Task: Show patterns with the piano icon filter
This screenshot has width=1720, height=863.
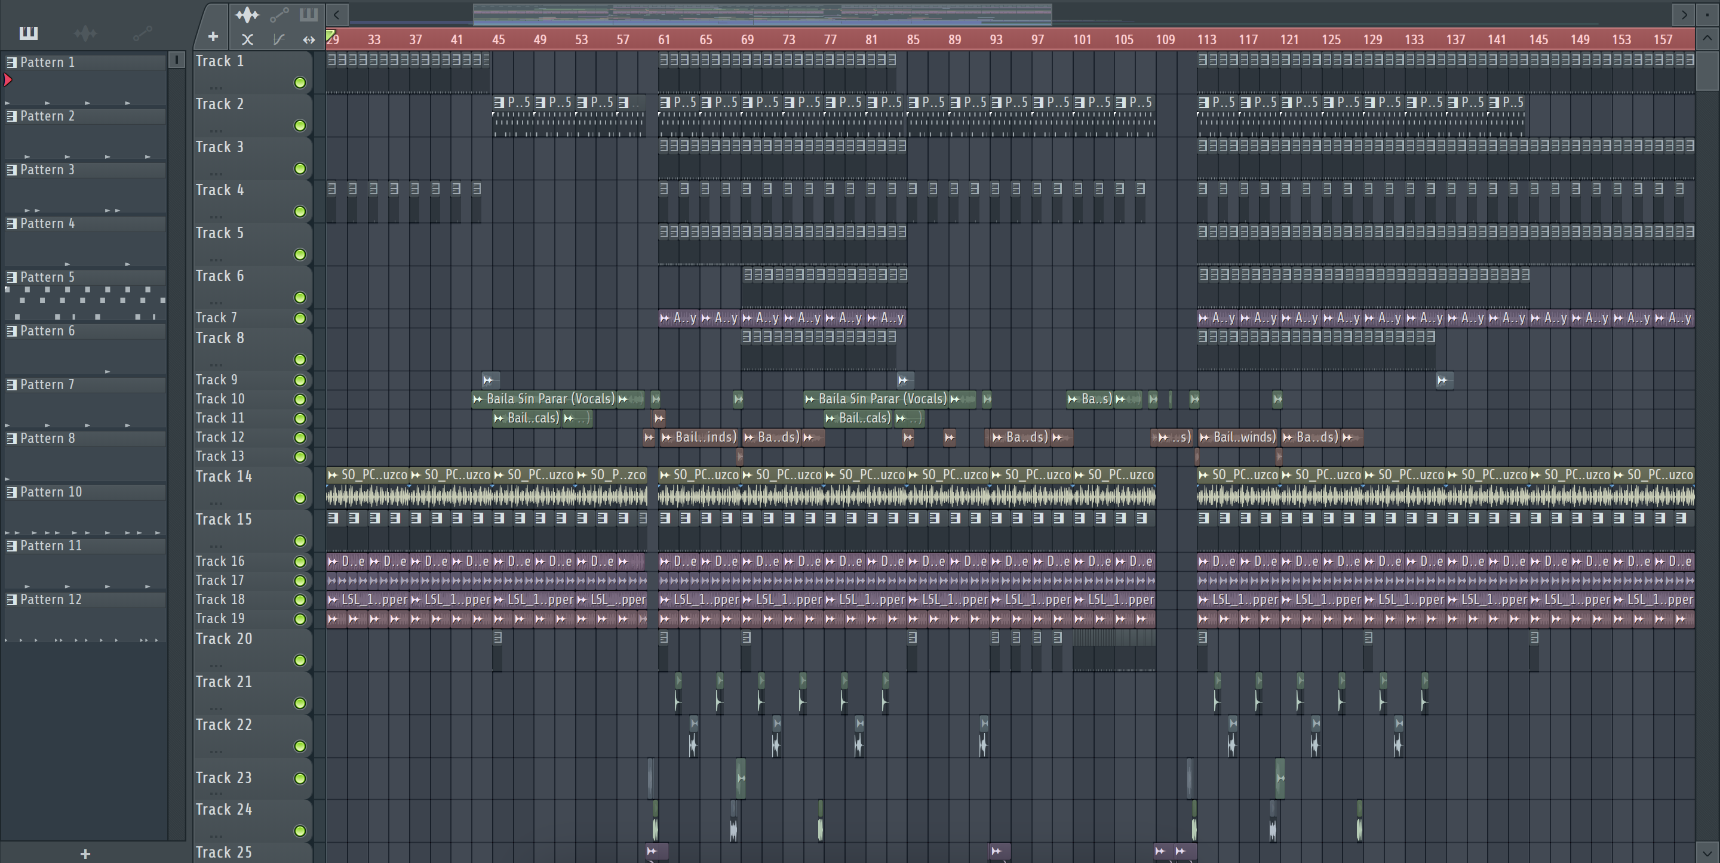Action: [x=29, y=33]
